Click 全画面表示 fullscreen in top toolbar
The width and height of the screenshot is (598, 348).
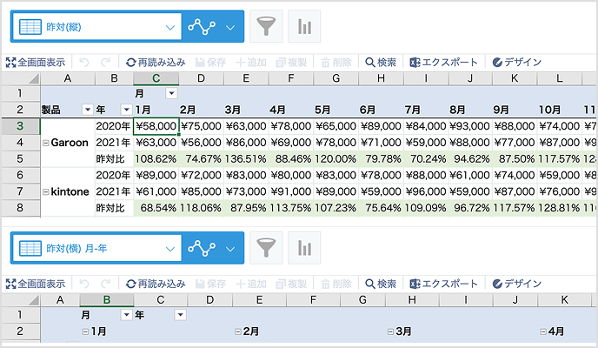point(36,63)
